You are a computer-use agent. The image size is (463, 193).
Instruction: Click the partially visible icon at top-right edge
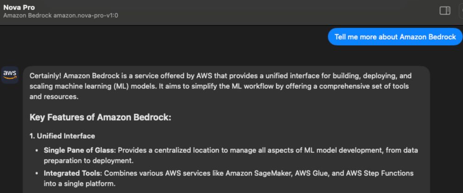click(461, 11)
